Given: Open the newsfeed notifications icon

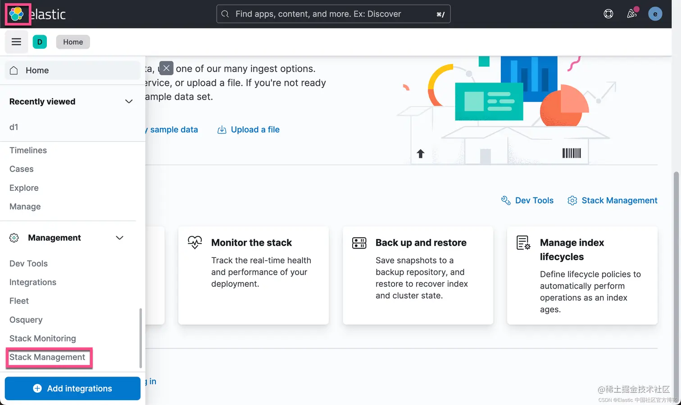Looking at the screenshot, I should tap(632, 14).
